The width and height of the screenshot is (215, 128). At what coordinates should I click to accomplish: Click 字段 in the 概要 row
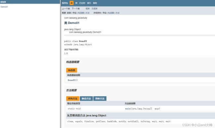click(x=74, y=13)
